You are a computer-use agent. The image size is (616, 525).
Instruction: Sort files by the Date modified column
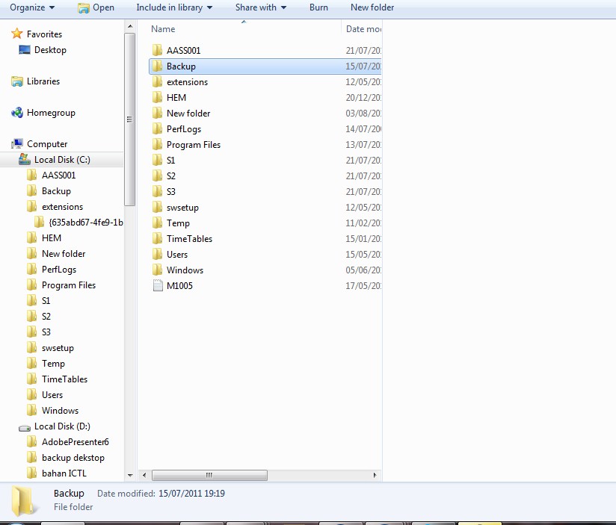[x=363, y=28]
